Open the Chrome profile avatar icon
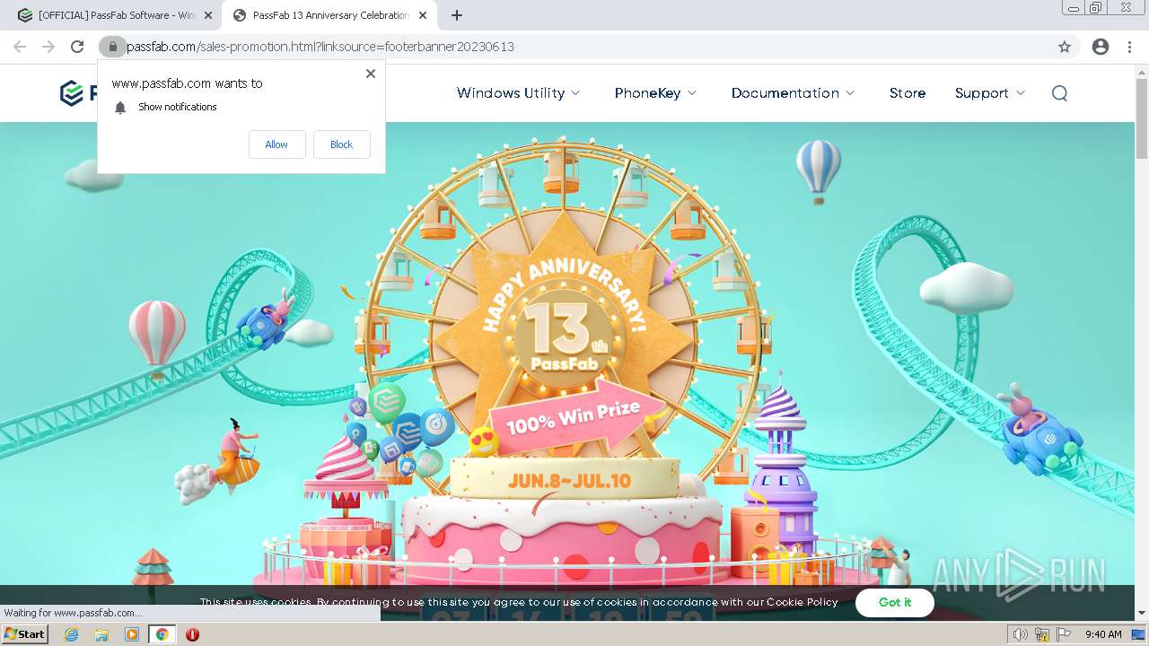This screenshot has width=1149, height=646. point(1101,47)
